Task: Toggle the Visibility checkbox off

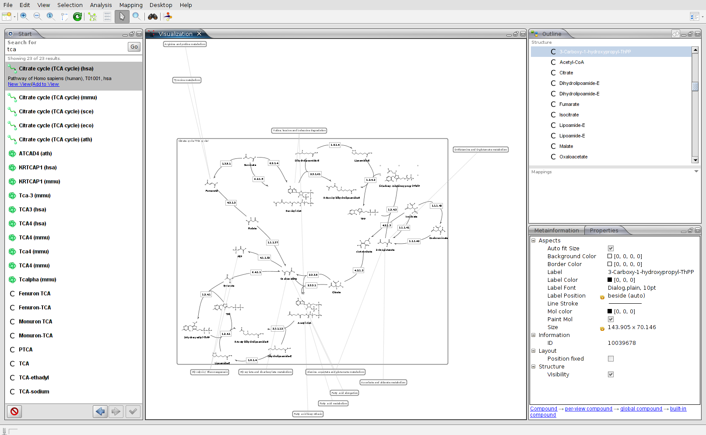Action: point(611,375)
